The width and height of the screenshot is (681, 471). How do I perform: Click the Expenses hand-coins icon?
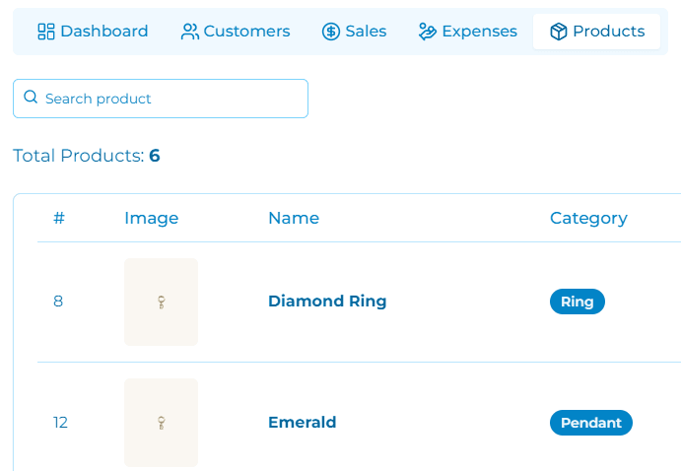428,32
